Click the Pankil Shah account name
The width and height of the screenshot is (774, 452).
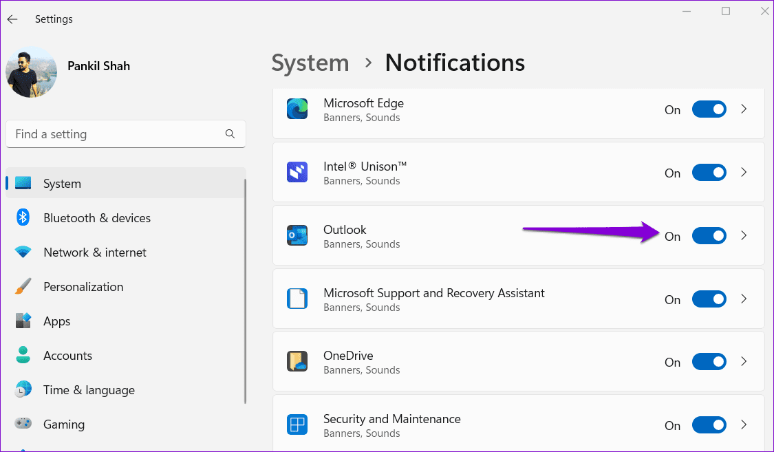(98, 66)
